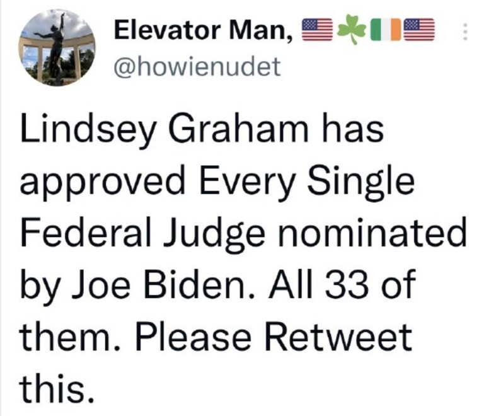Viewport: 484px width, 416px height.
Task: Open the three-dot more options menu
Action: point(465,31)
